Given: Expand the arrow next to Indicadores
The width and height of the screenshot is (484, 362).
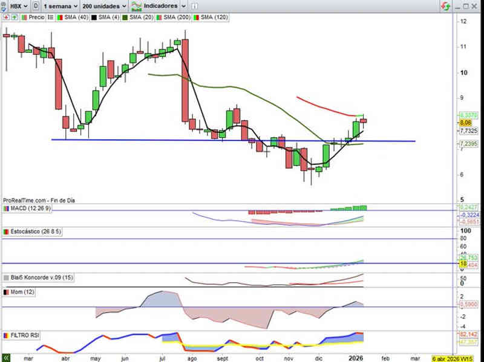Looking at the screenshot, I should tap(183, 6).
